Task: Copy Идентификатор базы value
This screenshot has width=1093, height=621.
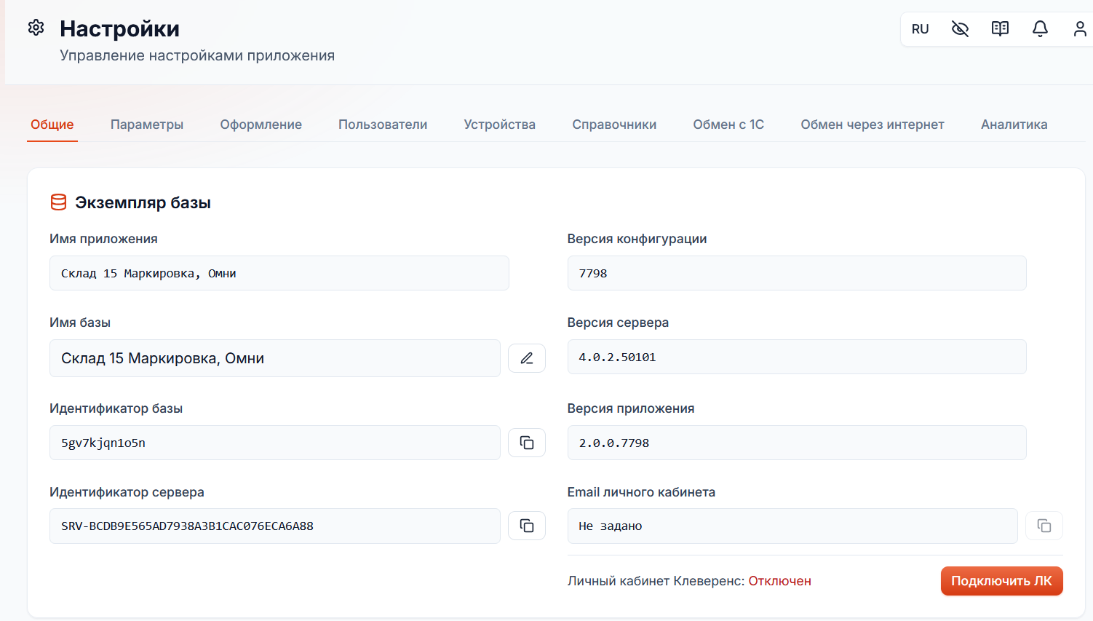Action: click(527, 443)
